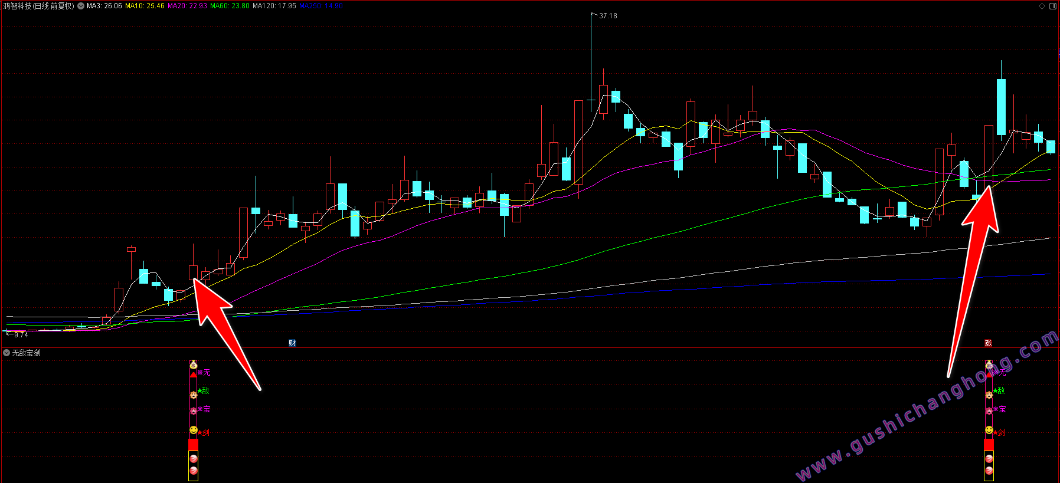The image size is (1060, 483).
Task: Click the left signal's pink flower face
Action: 193,411
